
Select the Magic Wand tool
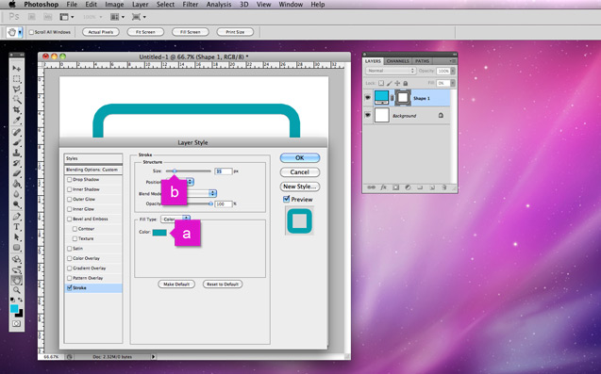click(16, 100)
